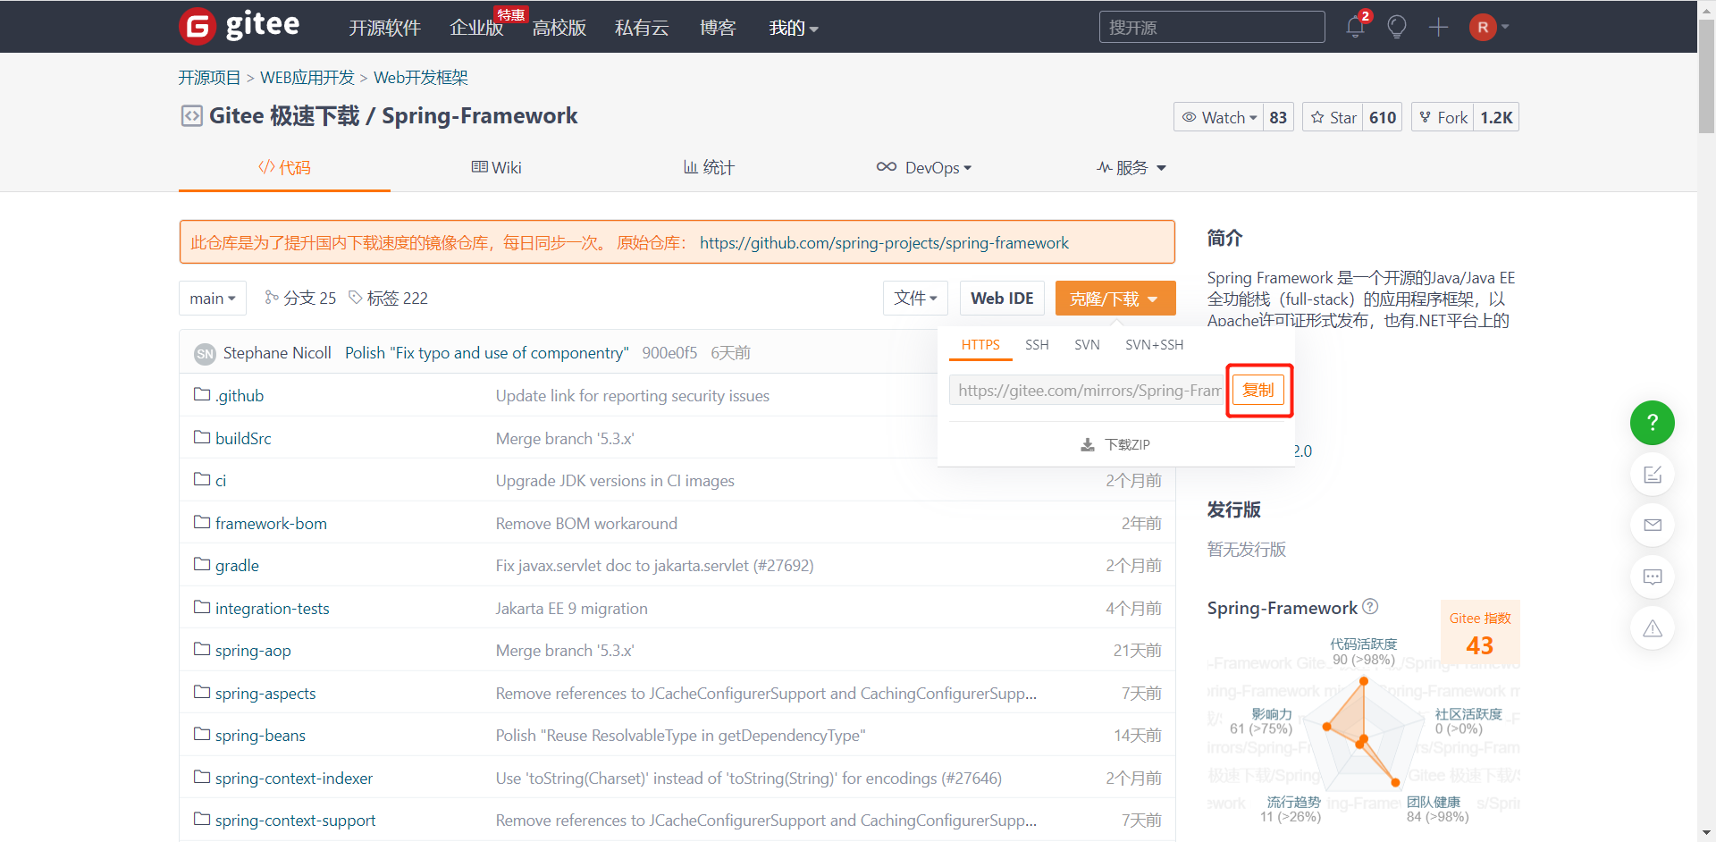Screen dimensions: 1716x842
Task: Click the .github folder icon
Action: (x=202, y=394)
